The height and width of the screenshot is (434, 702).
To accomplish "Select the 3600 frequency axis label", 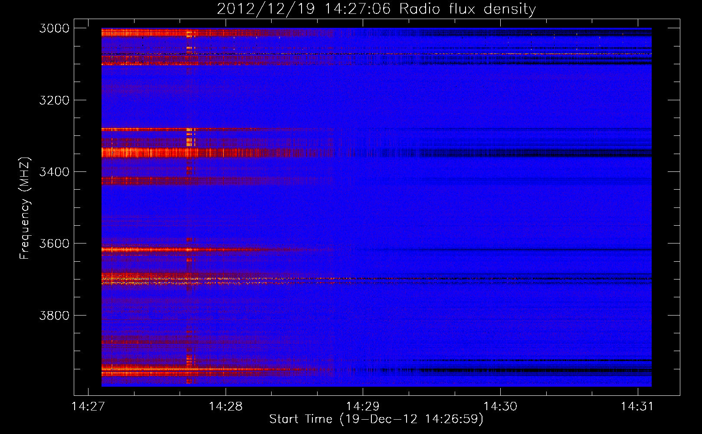I will [x=54, y=243].
